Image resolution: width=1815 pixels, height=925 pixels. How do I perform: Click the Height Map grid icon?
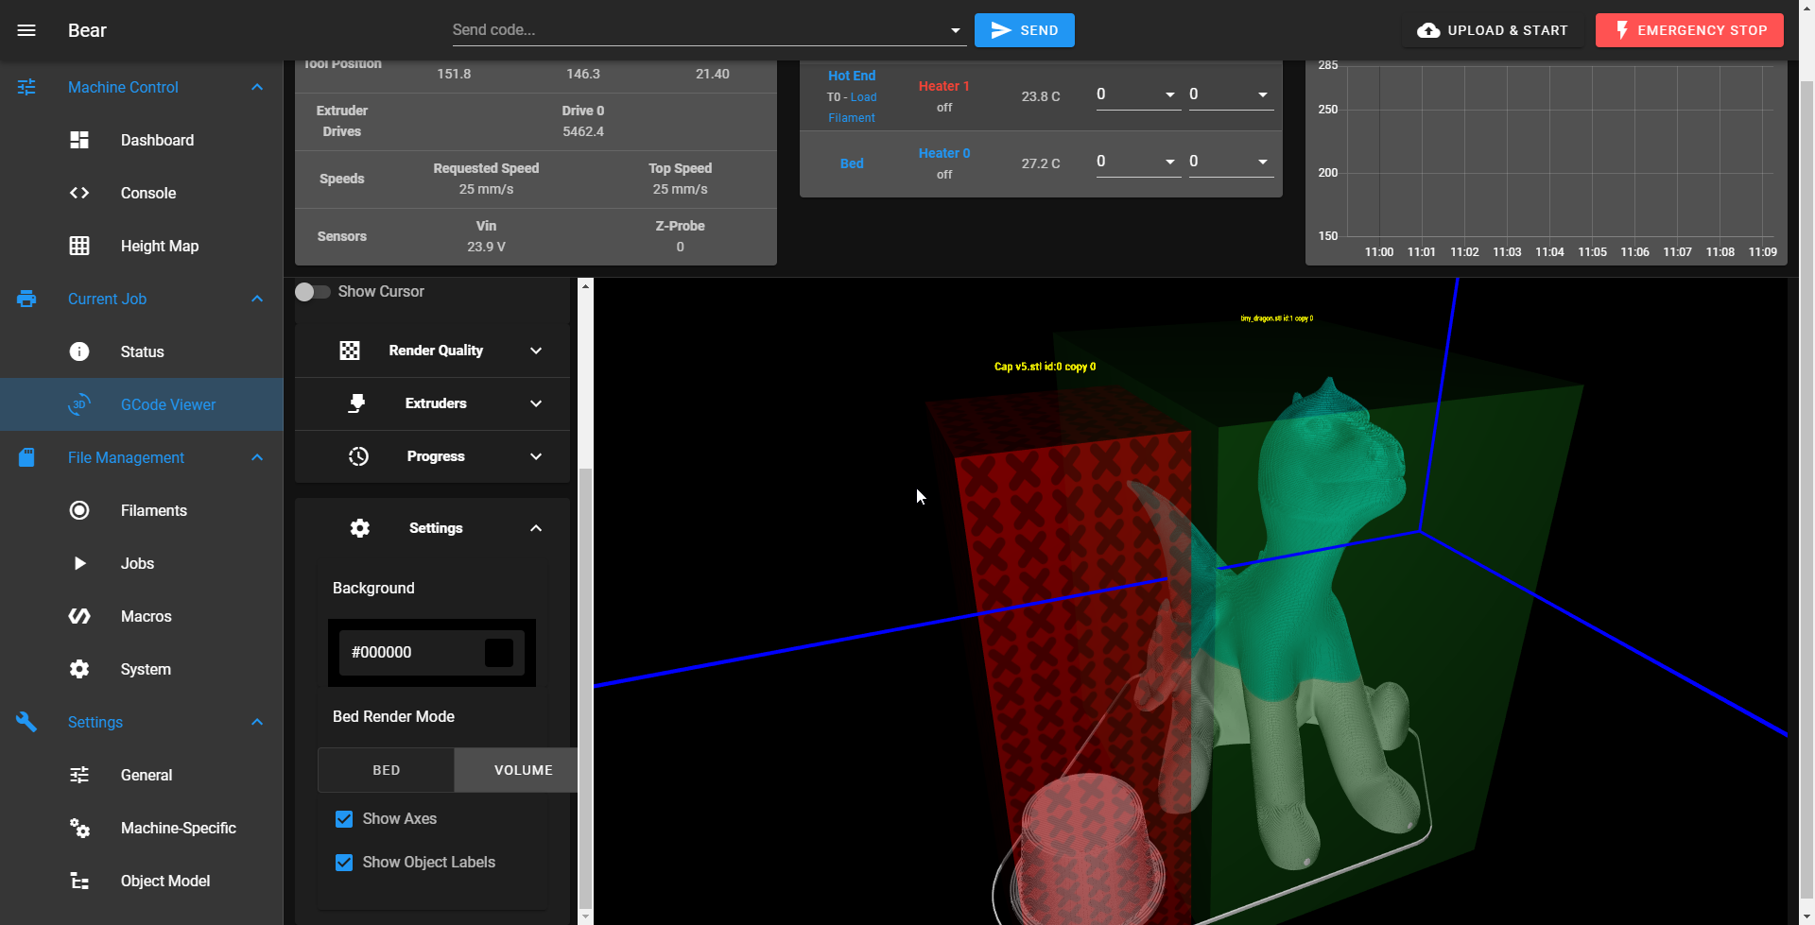coord(79,246)
